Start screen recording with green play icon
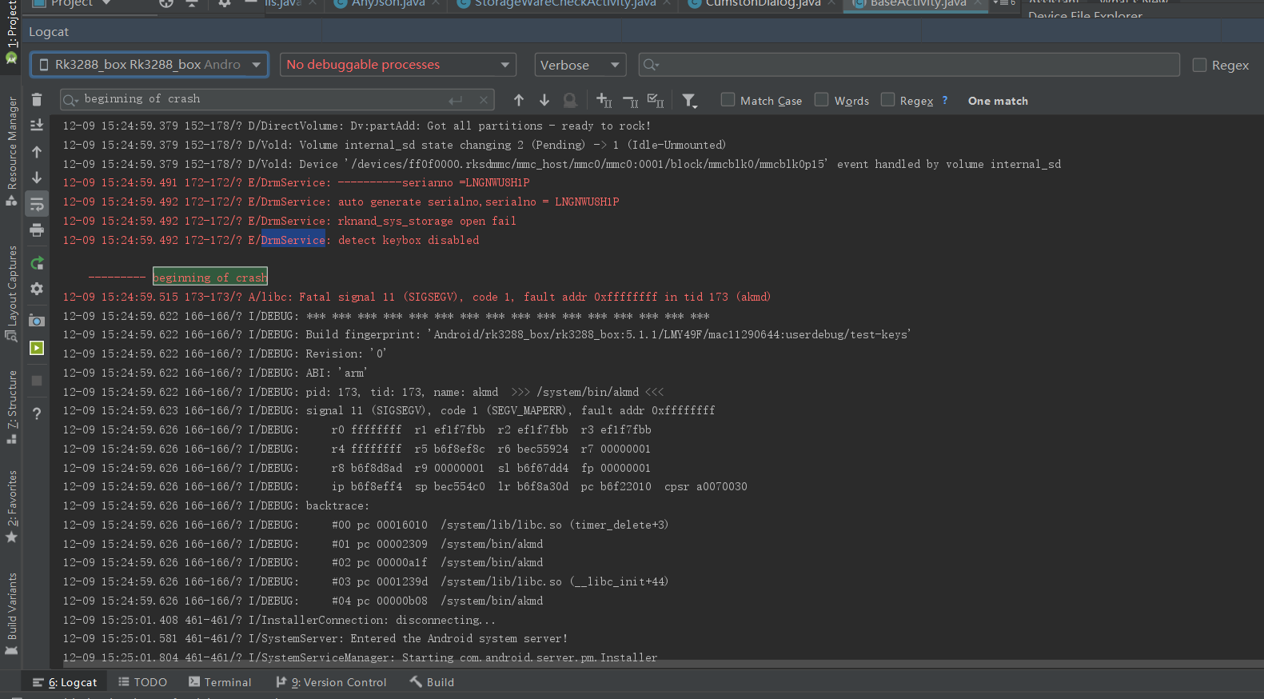Screen dimensions: 1264x699 tap(37, 348)
